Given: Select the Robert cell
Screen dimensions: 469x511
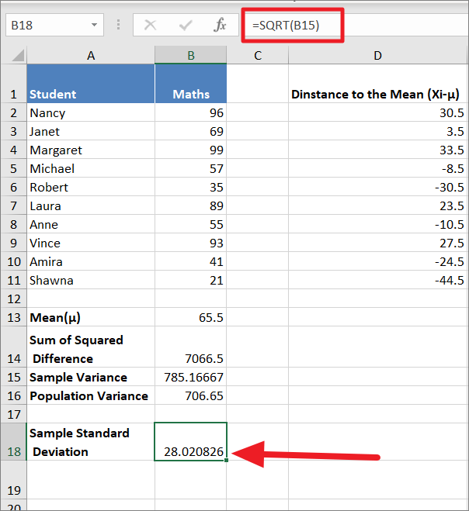Looking at the screenshot, I should [x=91, y=187].
